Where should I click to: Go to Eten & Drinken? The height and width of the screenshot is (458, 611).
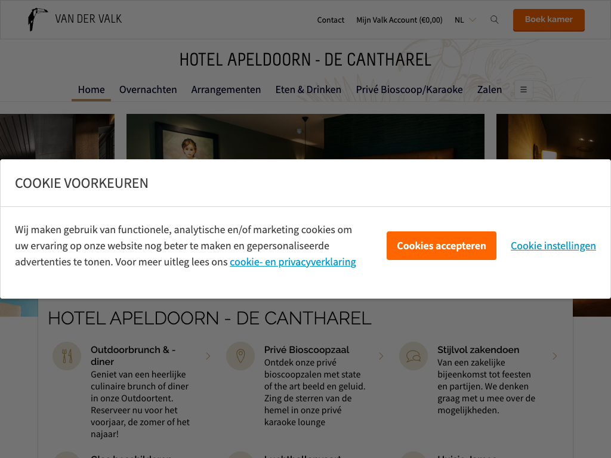[308, 89]
